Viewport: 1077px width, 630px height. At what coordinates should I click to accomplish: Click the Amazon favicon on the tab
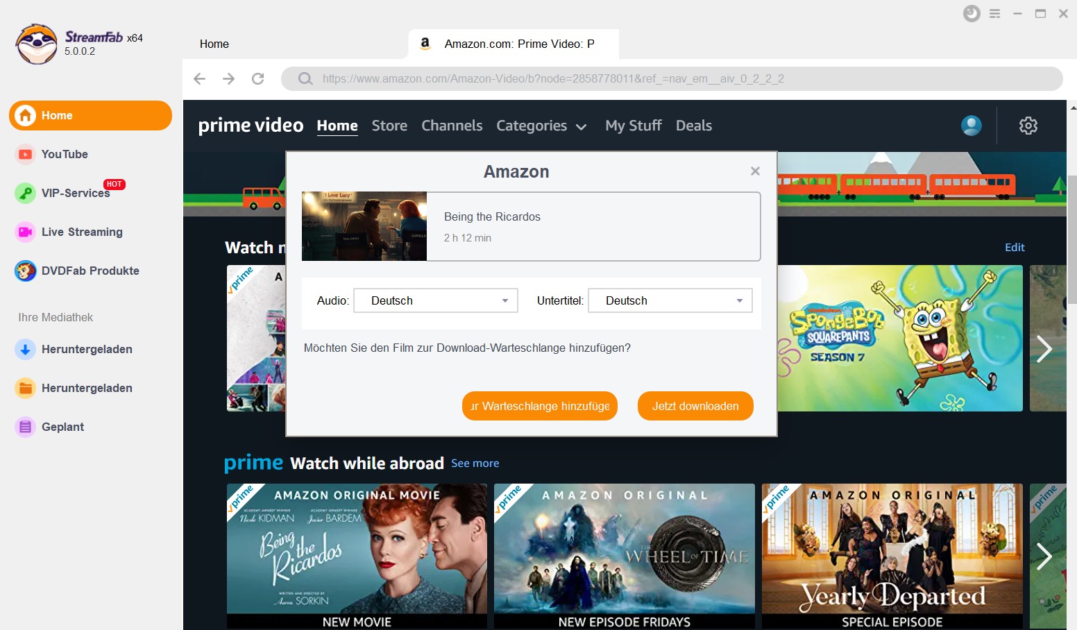pos(425,43)
